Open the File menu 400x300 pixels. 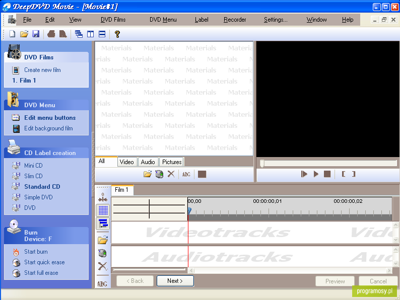point(27,20)
